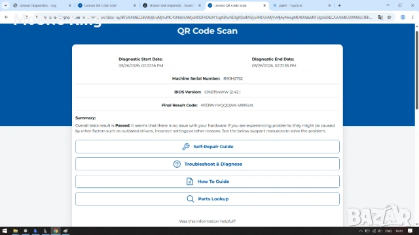This screenshot has height=235, width=419.
Task: Open the volume control in the tray
Action: (x=380, y=231)
